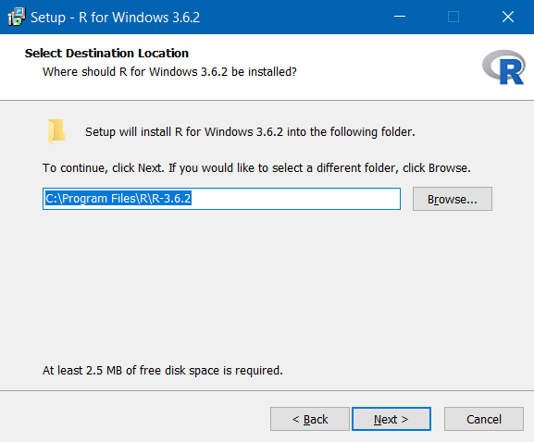This screenshot has width=534, height=442.
Task: Click the R logo in header
Action: point(503,67)
